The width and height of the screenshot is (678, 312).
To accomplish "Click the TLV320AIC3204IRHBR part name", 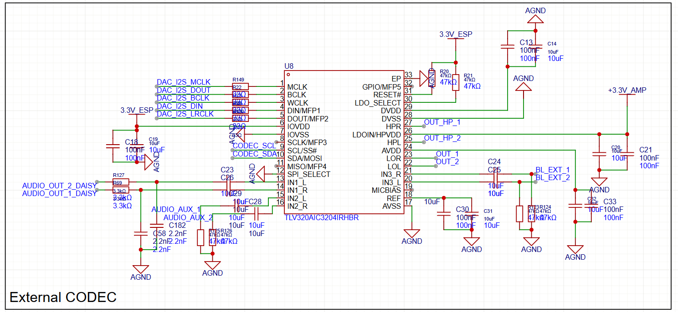I will (321, 218).
